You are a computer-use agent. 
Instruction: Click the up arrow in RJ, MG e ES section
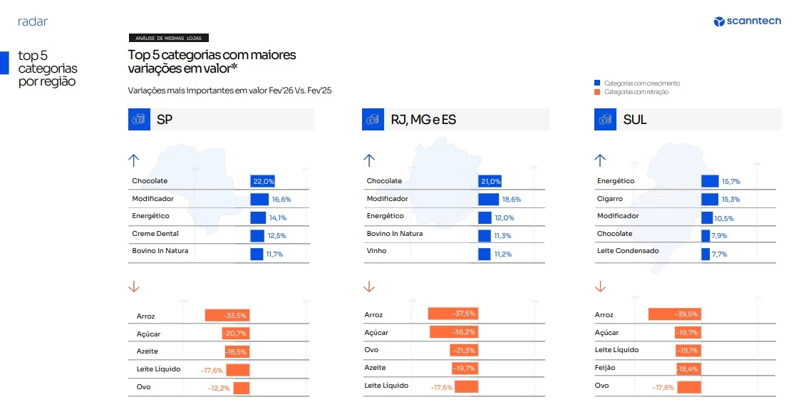369,160
